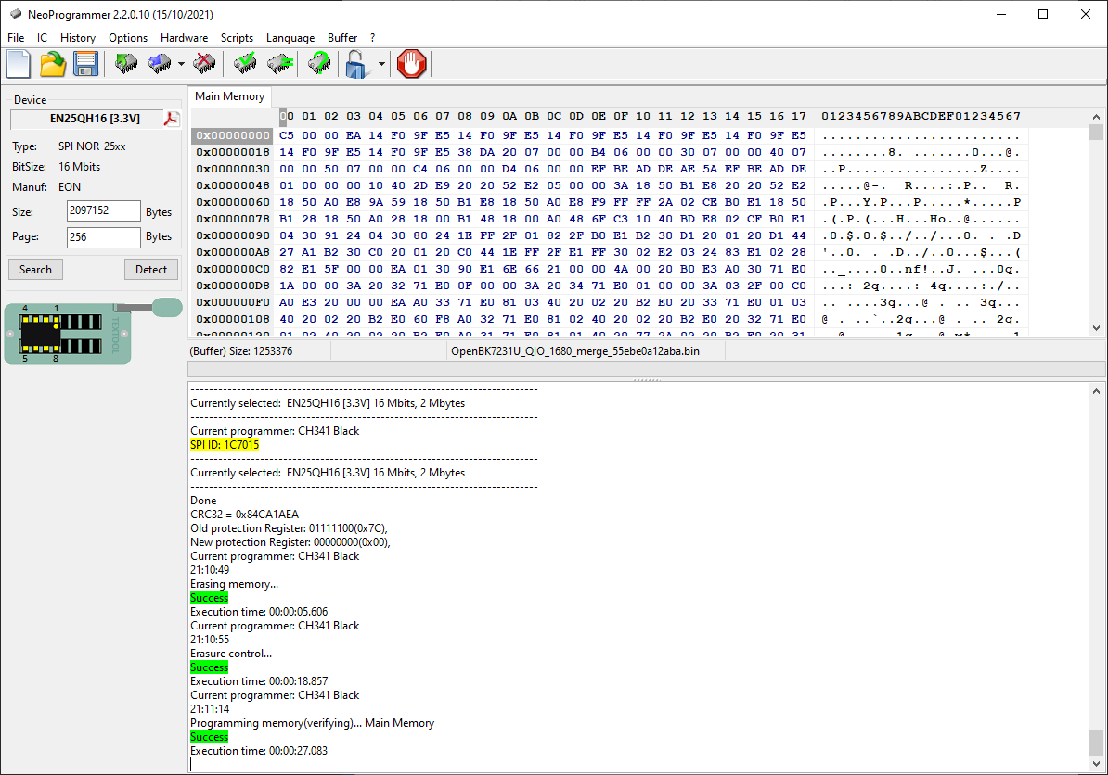Select the 0x00000018 address row
Viewport: 1108px width, 775px height.
[x=233, y=152]
